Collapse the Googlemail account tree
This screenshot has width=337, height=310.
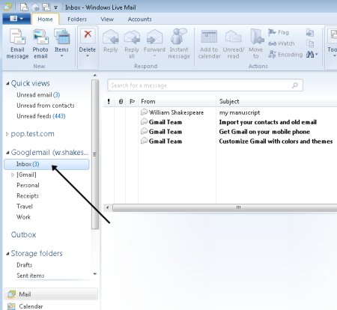coord(7,153)
